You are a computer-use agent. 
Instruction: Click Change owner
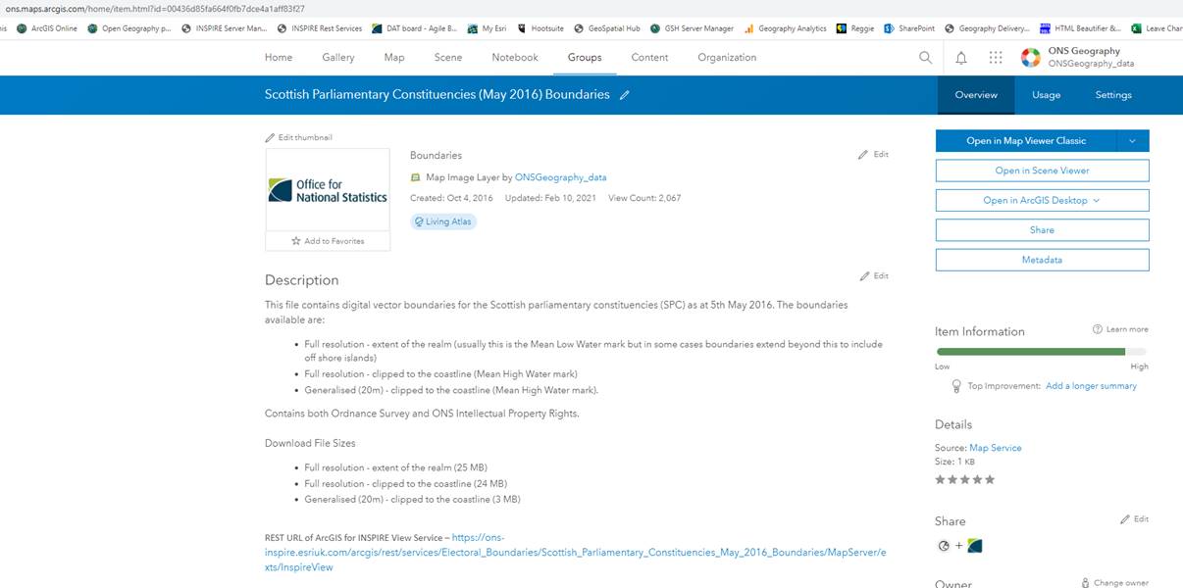(x=1114, y=583)
